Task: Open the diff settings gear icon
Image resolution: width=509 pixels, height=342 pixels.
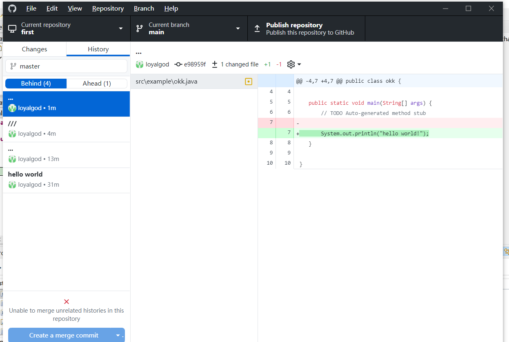Action: click(x=291, y=64)
